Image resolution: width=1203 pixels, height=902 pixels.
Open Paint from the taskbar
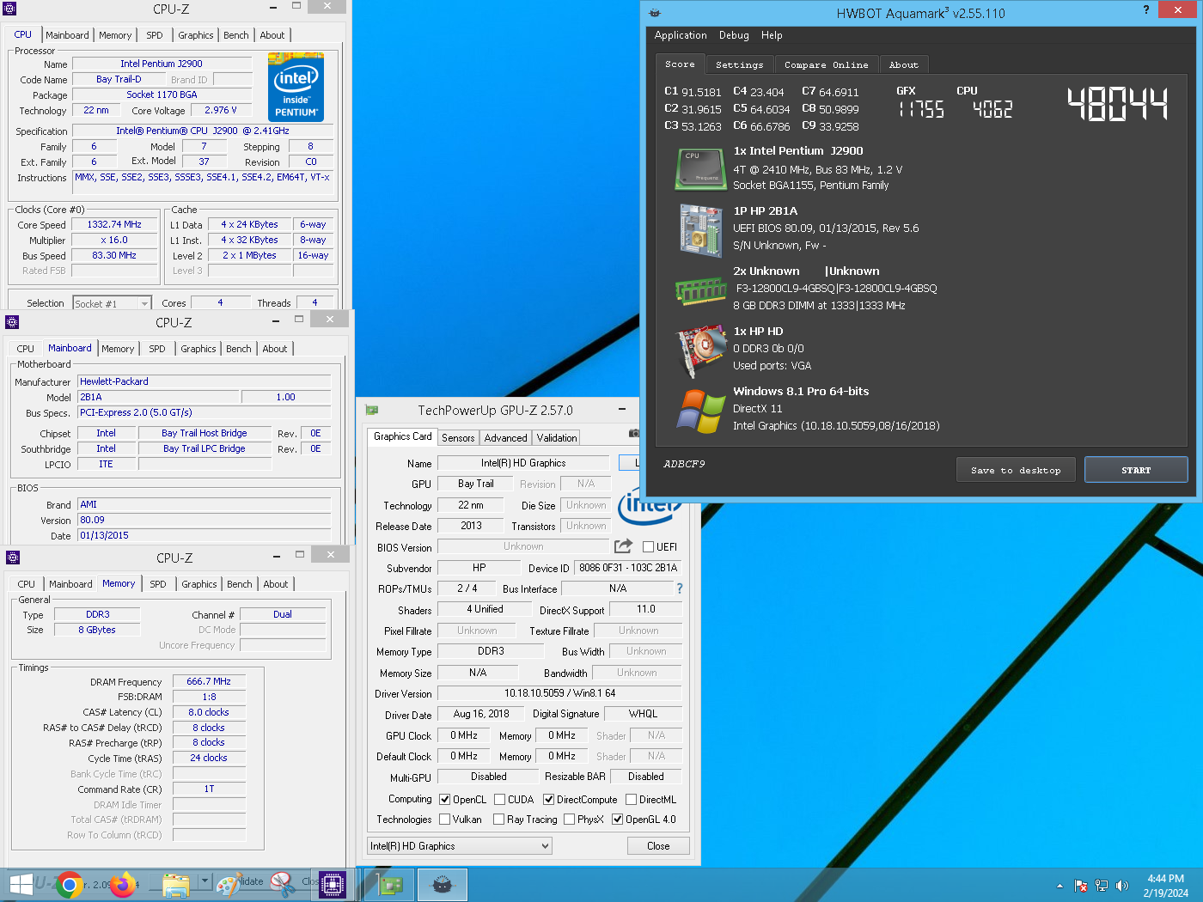(x=228, y=885)
